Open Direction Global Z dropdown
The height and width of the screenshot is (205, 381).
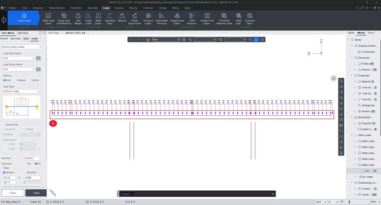coord(33,158)
